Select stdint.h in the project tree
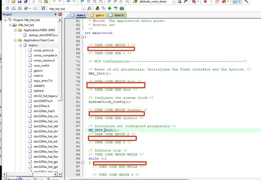The image size is (261, 180). (39, 91)
